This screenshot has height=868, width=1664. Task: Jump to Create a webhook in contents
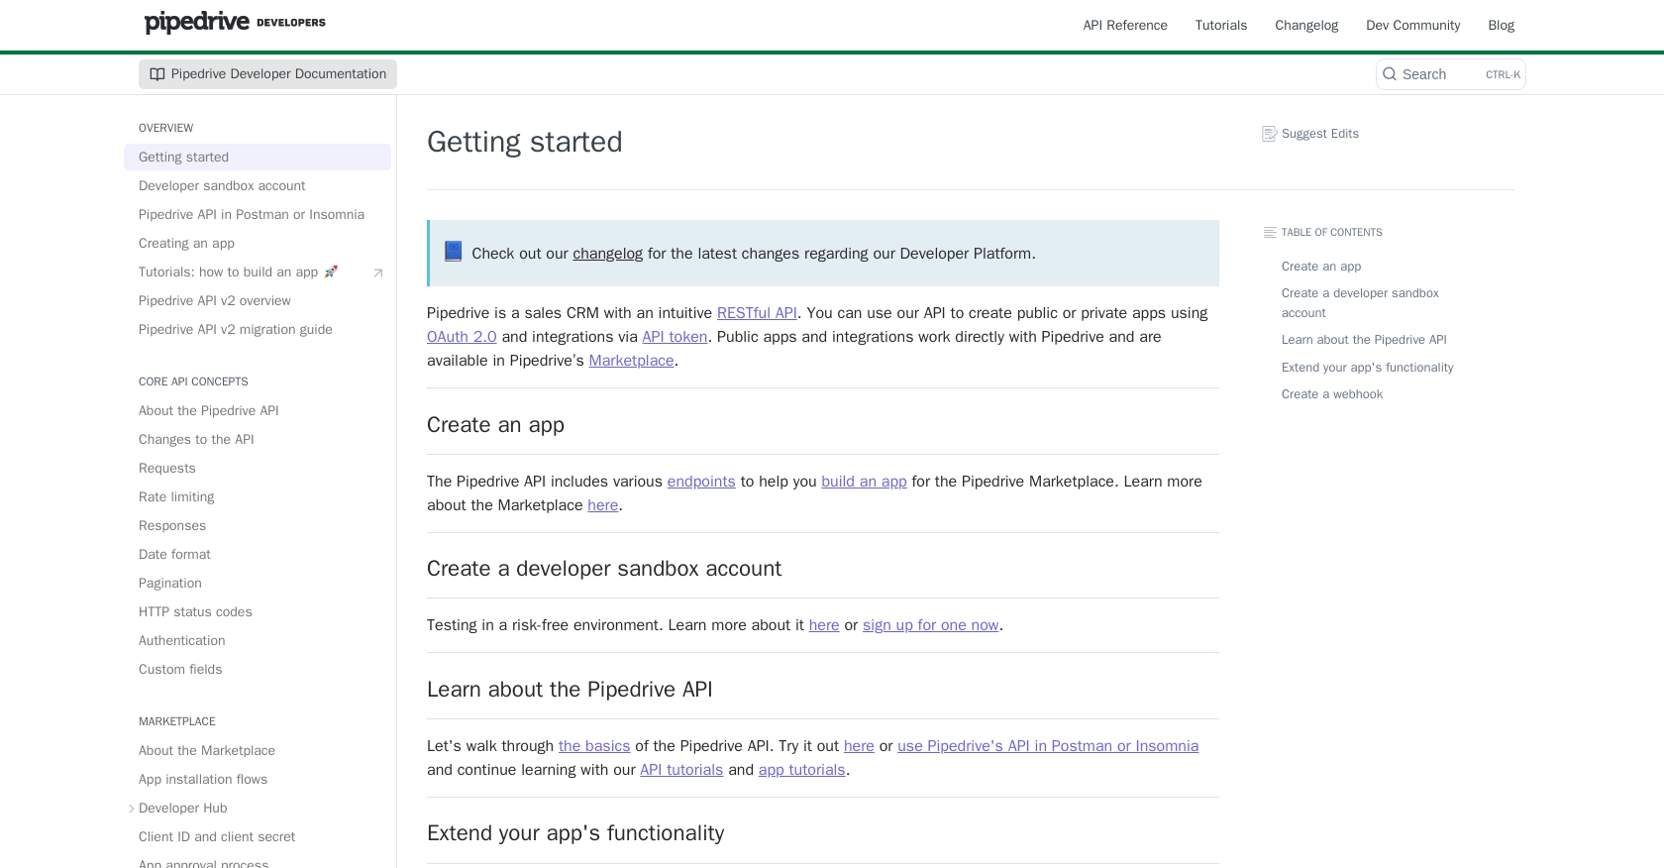pyautogui.click(x=1332, y=394)
